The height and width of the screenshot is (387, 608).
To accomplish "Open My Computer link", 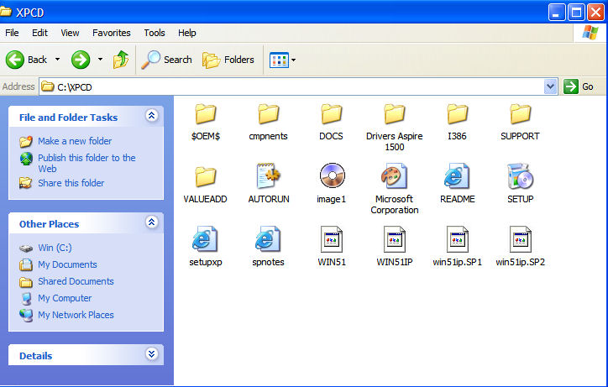I will [65, 298].
